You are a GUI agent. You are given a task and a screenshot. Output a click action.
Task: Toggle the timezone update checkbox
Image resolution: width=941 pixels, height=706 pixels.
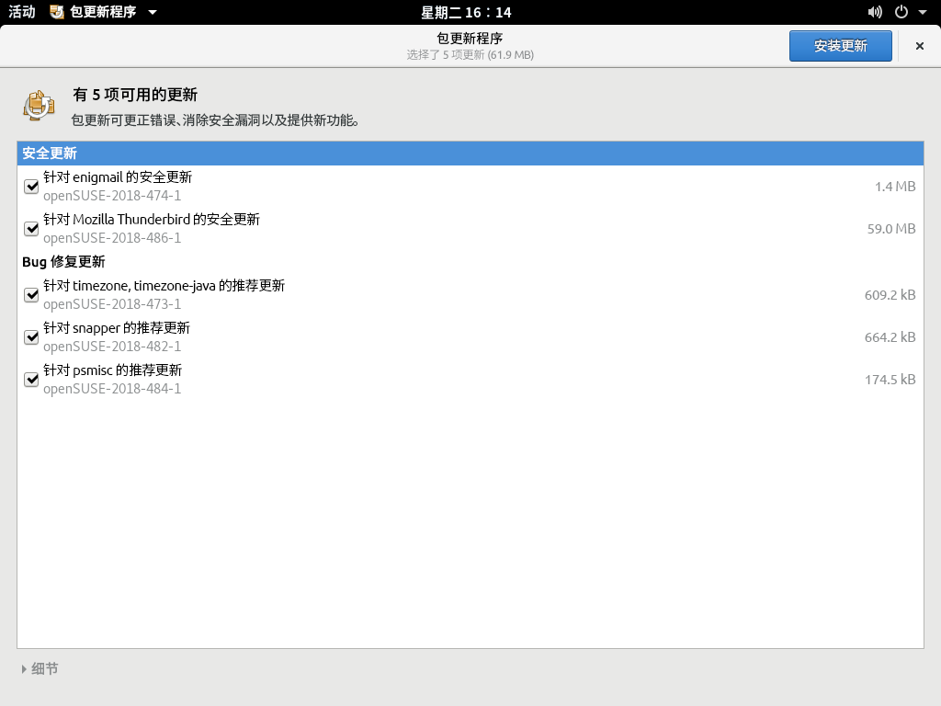pyautogui.click(x=31, y=295)
